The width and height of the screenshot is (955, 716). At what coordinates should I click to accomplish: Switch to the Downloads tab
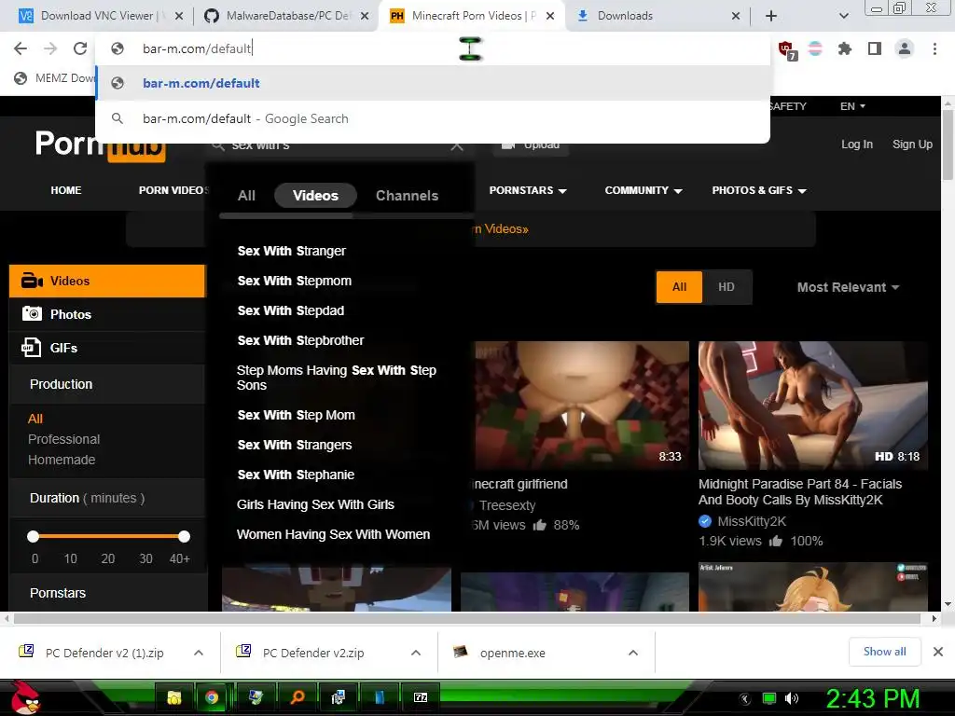(657, 16)
